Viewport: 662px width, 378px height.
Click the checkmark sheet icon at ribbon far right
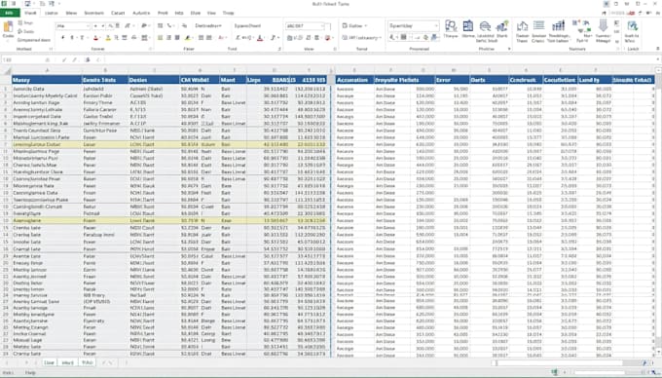pos(632,26)
